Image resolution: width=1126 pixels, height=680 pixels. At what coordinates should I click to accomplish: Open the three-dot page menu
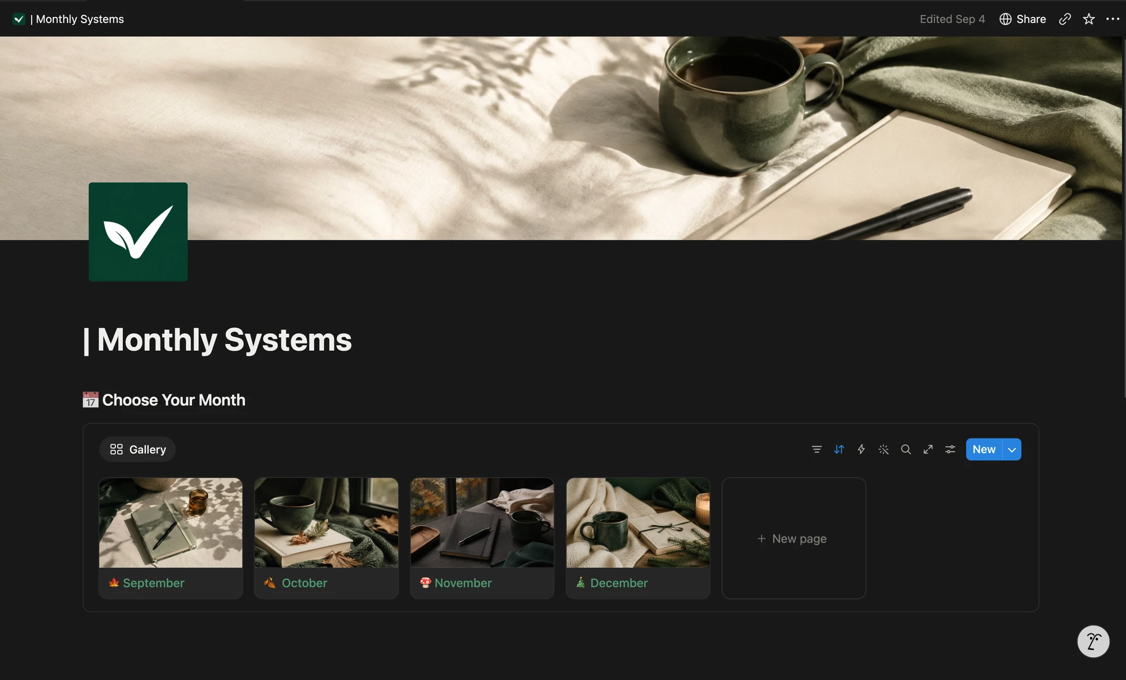tap(1112, 19)
